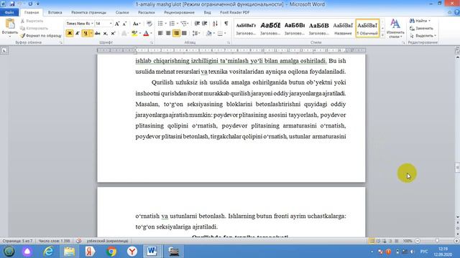The height and width of the screenshot is (258, 460).
Task: Open the Файл tab
Action: pyautogui.click(x=9, y=13)
